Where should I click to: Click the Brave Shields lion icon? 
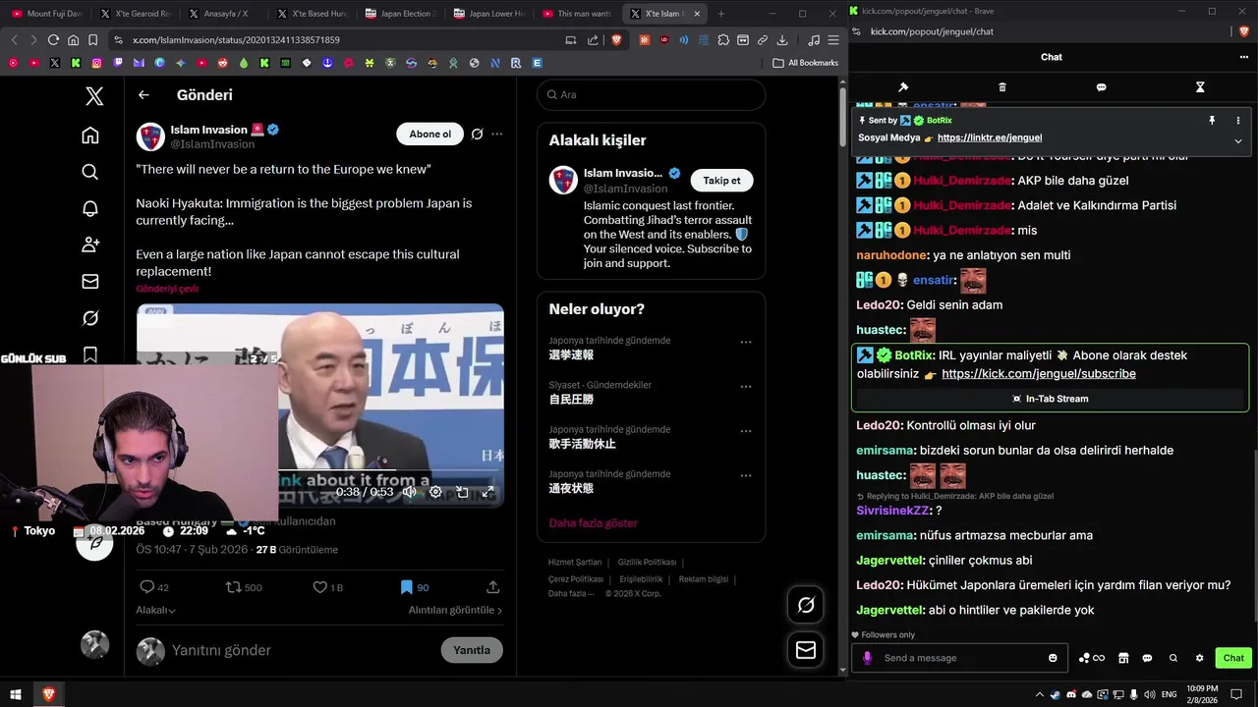pyautogui.click(x=616, y=40)
